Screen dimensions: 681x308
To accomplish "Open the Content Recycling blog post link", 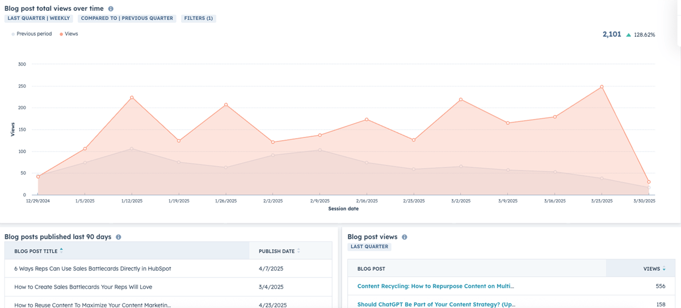I will coord(435,286).
